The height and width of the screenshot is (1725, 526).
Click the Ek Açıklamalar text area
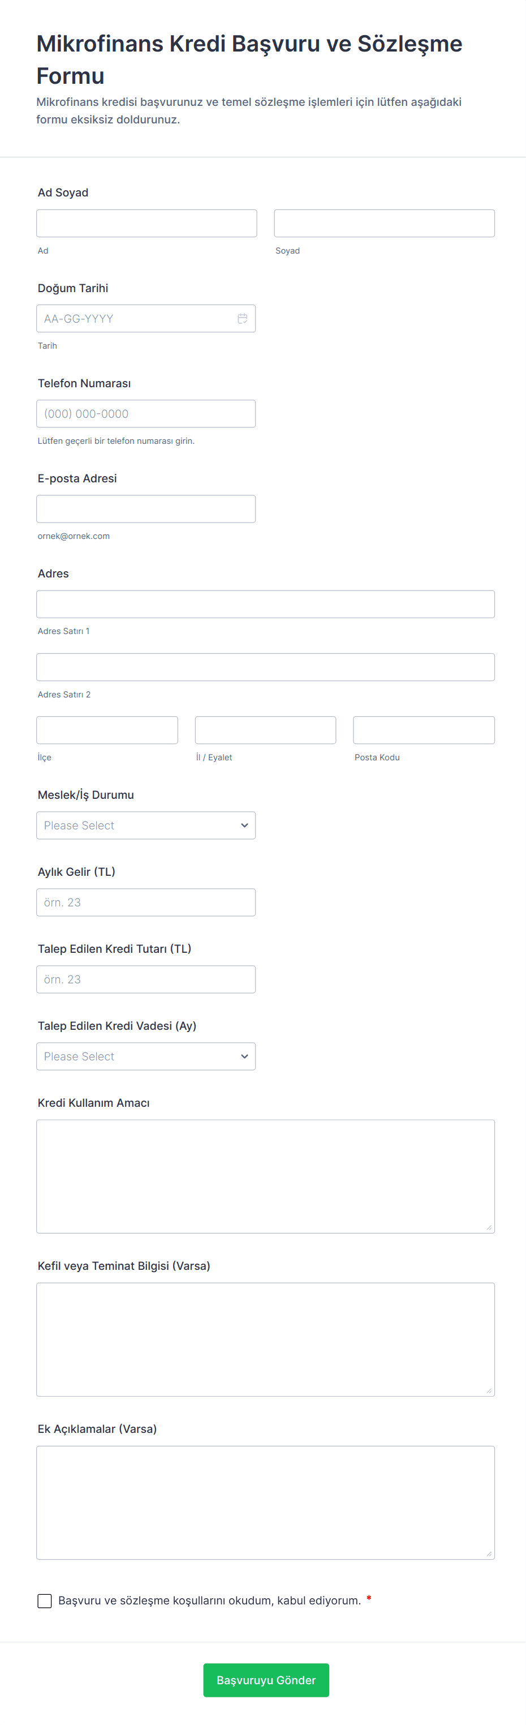(x=266, y=1503)
